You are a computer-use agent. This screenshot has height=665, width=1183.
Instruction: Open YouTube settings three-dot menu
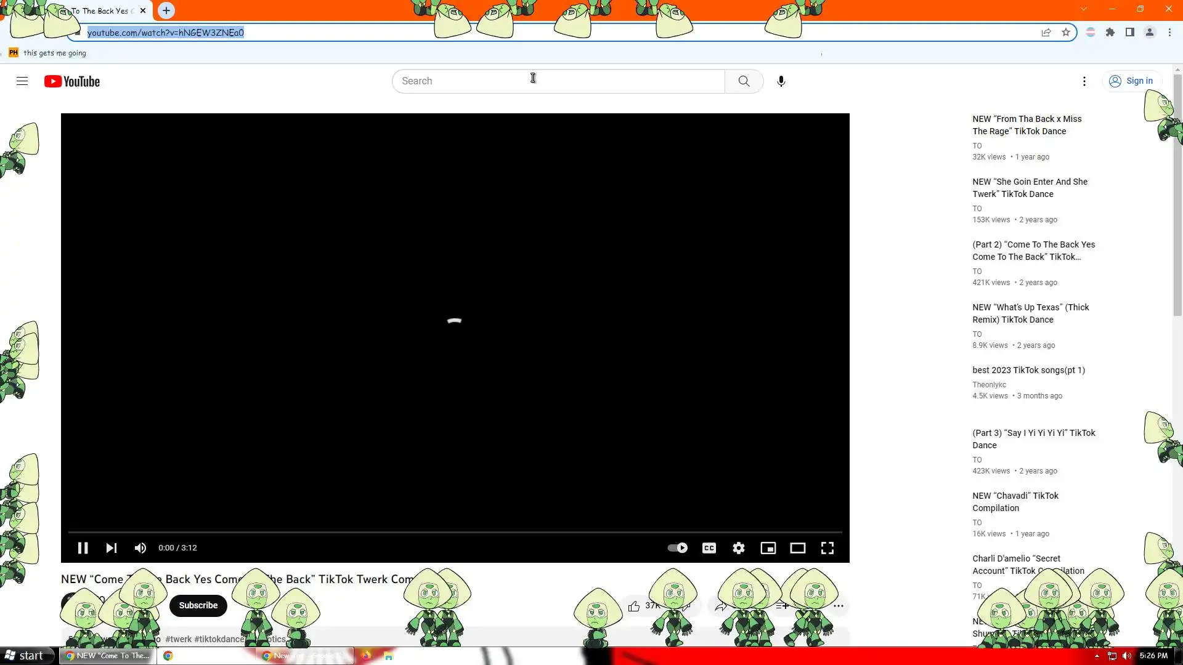1084,81
